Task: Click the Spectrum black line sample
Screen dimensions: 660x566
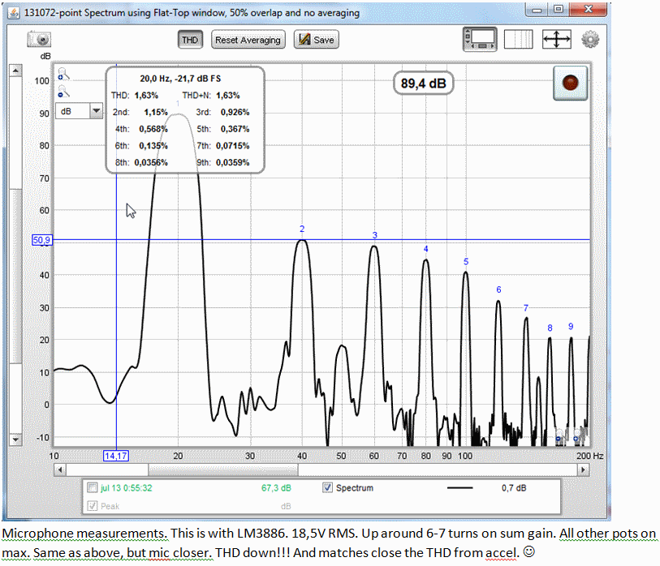Action: 459,488
